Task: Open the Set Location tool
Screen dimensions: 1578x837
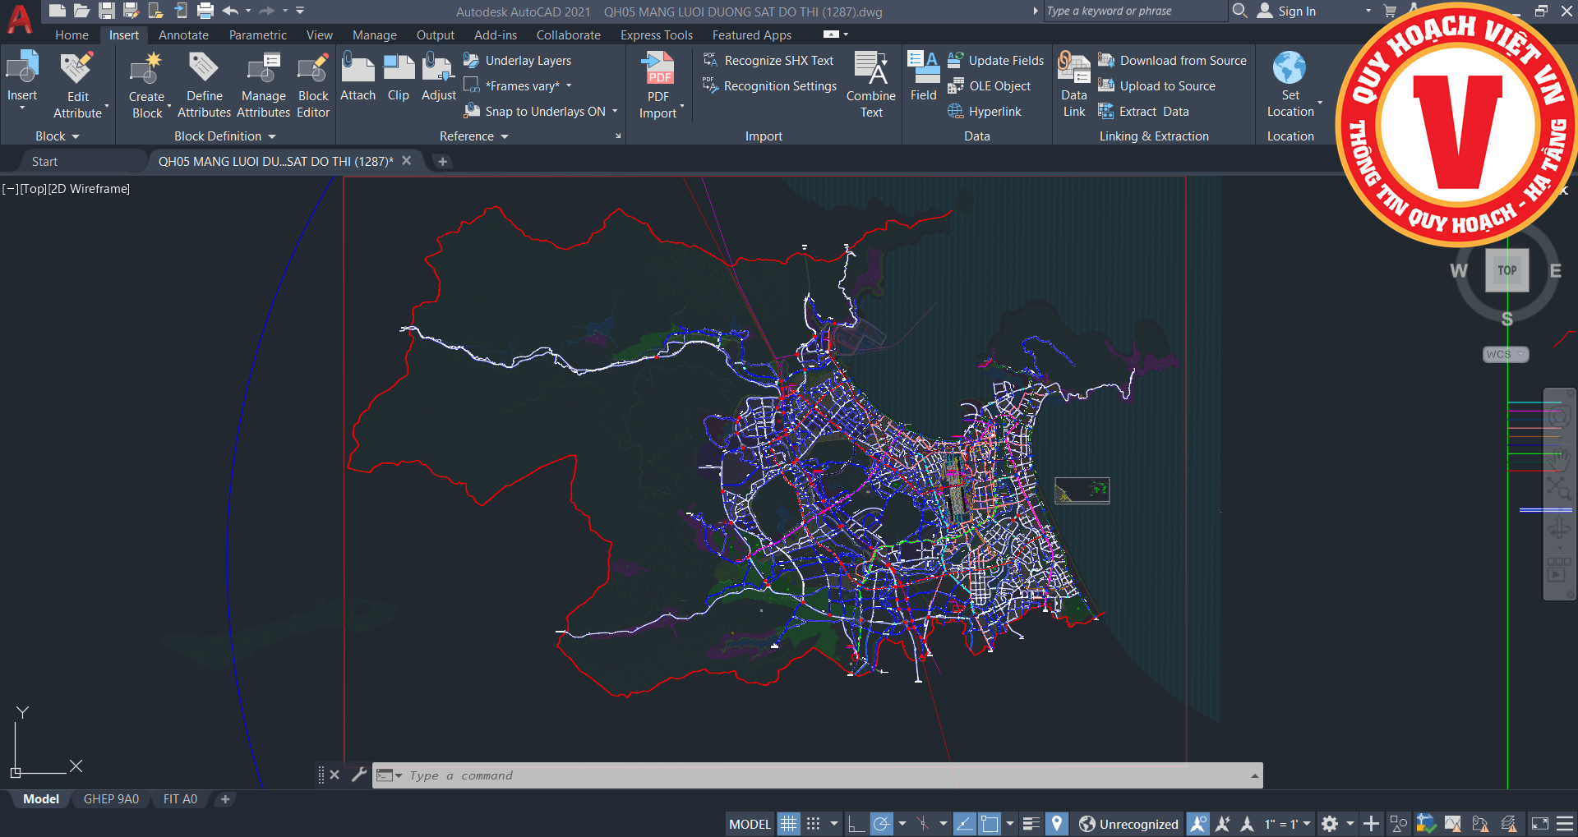Action: click(1290, 69)
